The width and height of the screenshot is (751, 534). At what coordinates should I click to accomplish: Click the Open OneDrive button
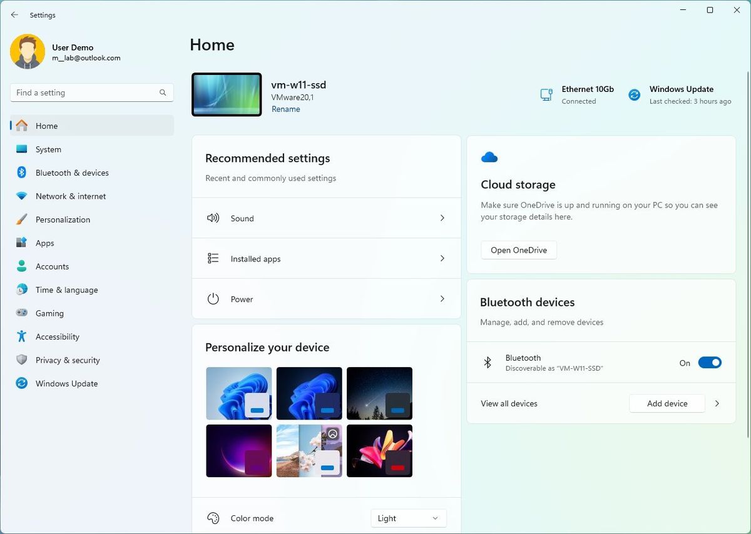click(518, 249)
